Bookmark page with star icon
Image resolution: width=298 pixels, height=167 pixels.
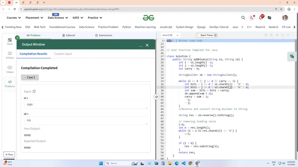[281, 9]
